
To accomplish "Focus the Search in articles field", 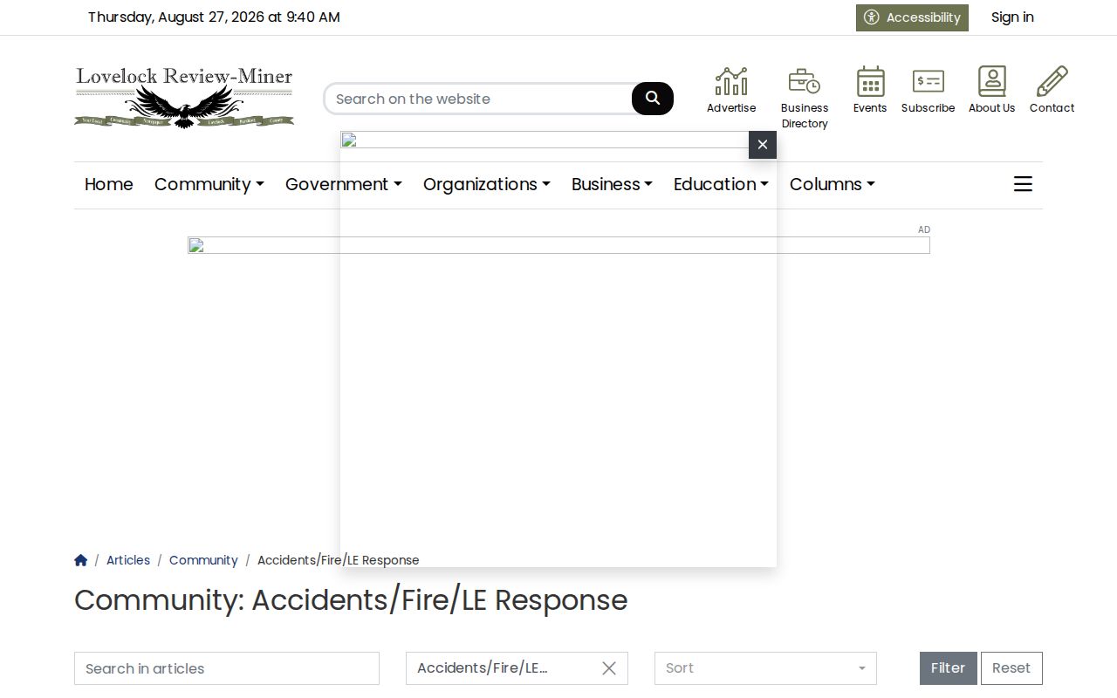I will click(227, 668).
